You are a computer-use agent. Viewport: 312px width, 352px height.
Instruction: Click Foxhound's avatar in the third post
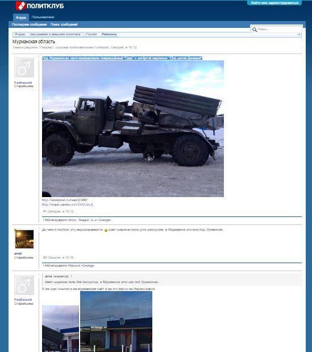click(24, 285)
